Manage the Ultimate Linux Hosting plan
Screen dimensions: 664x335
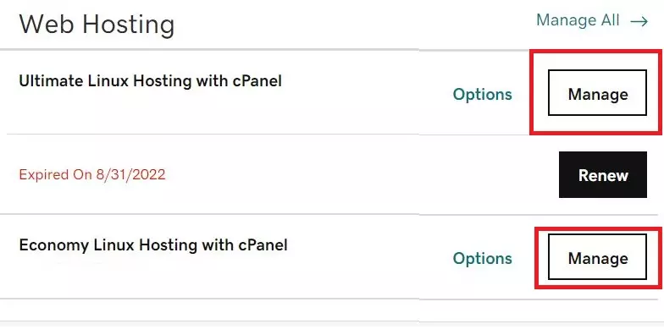(x=598, y=93)
